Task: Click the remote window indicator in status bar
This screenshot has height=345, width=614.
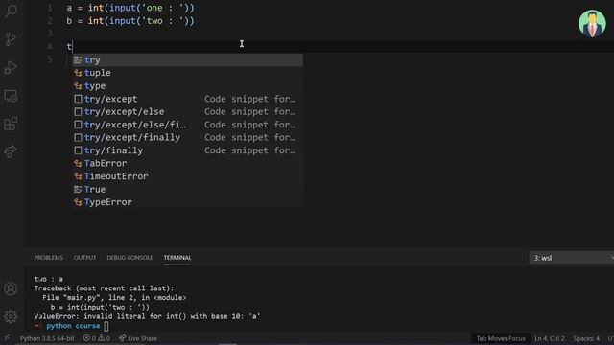Action: 7,338
